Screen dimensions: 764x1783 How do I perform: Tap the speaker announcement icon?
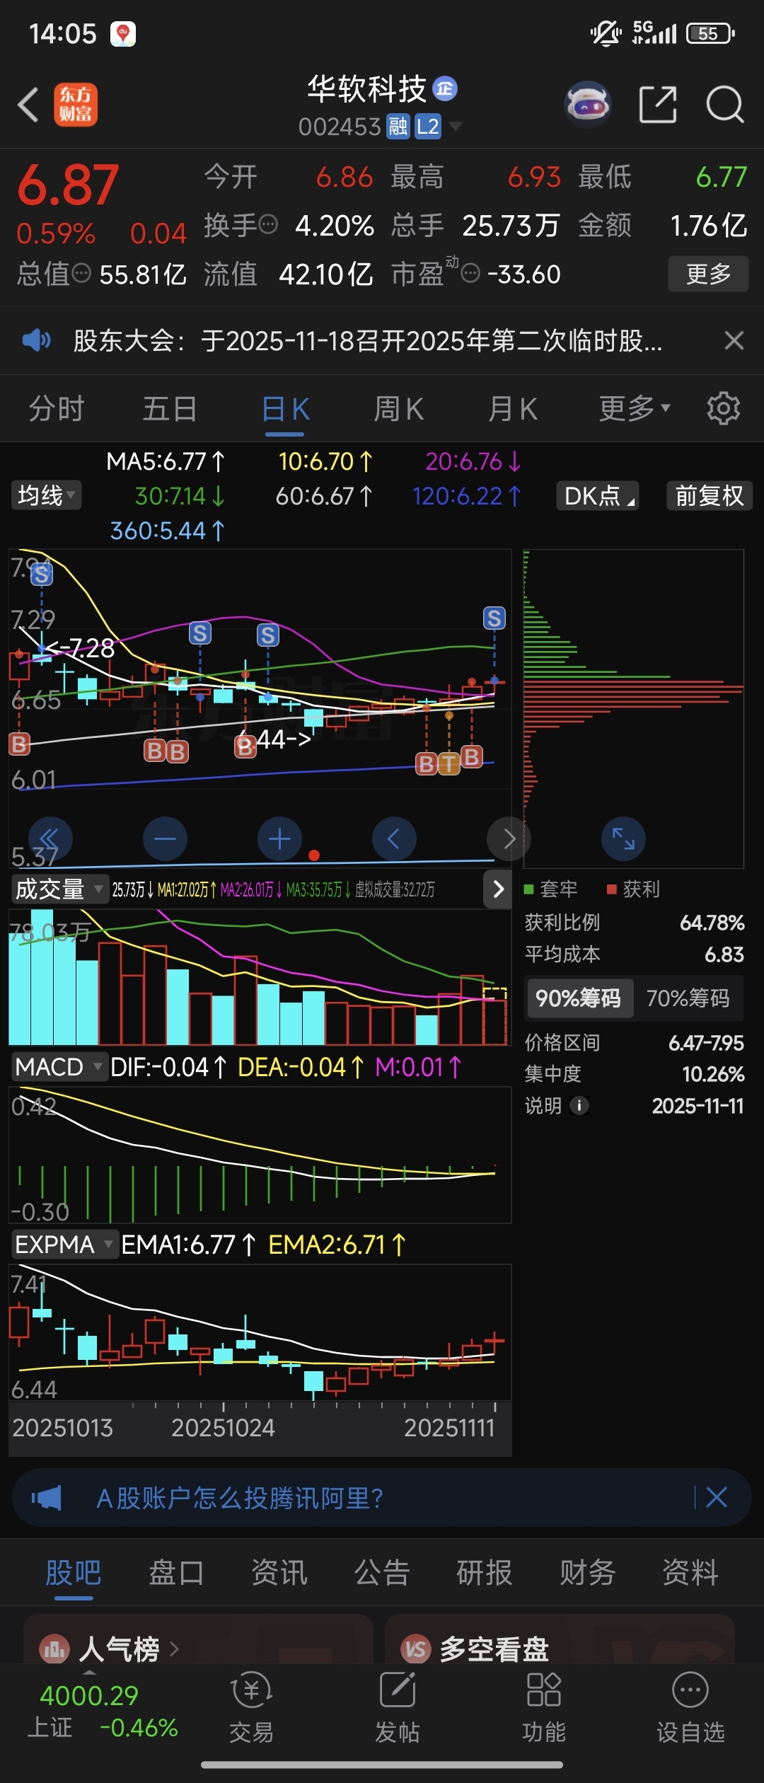(x=36, y=340)
